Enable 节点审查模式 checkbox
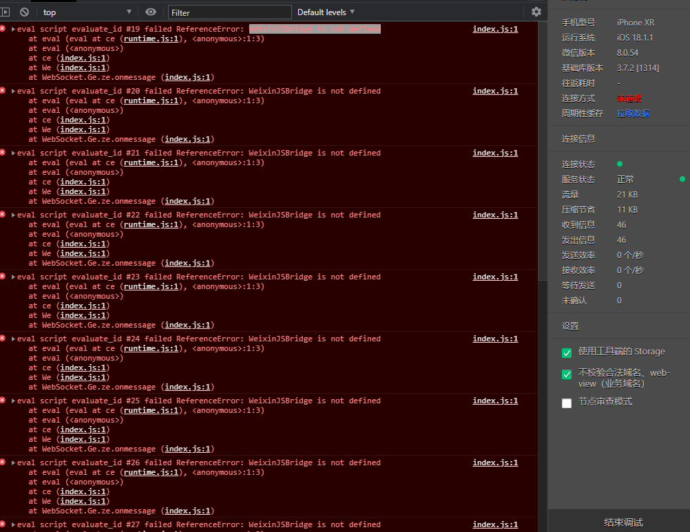 (x=567, y=403)
